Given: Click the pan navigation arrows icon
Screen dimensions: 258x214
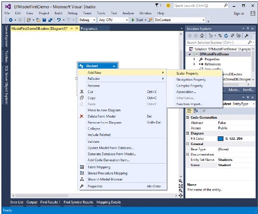Looking at the screenshot, I should (x=181, y=196).
